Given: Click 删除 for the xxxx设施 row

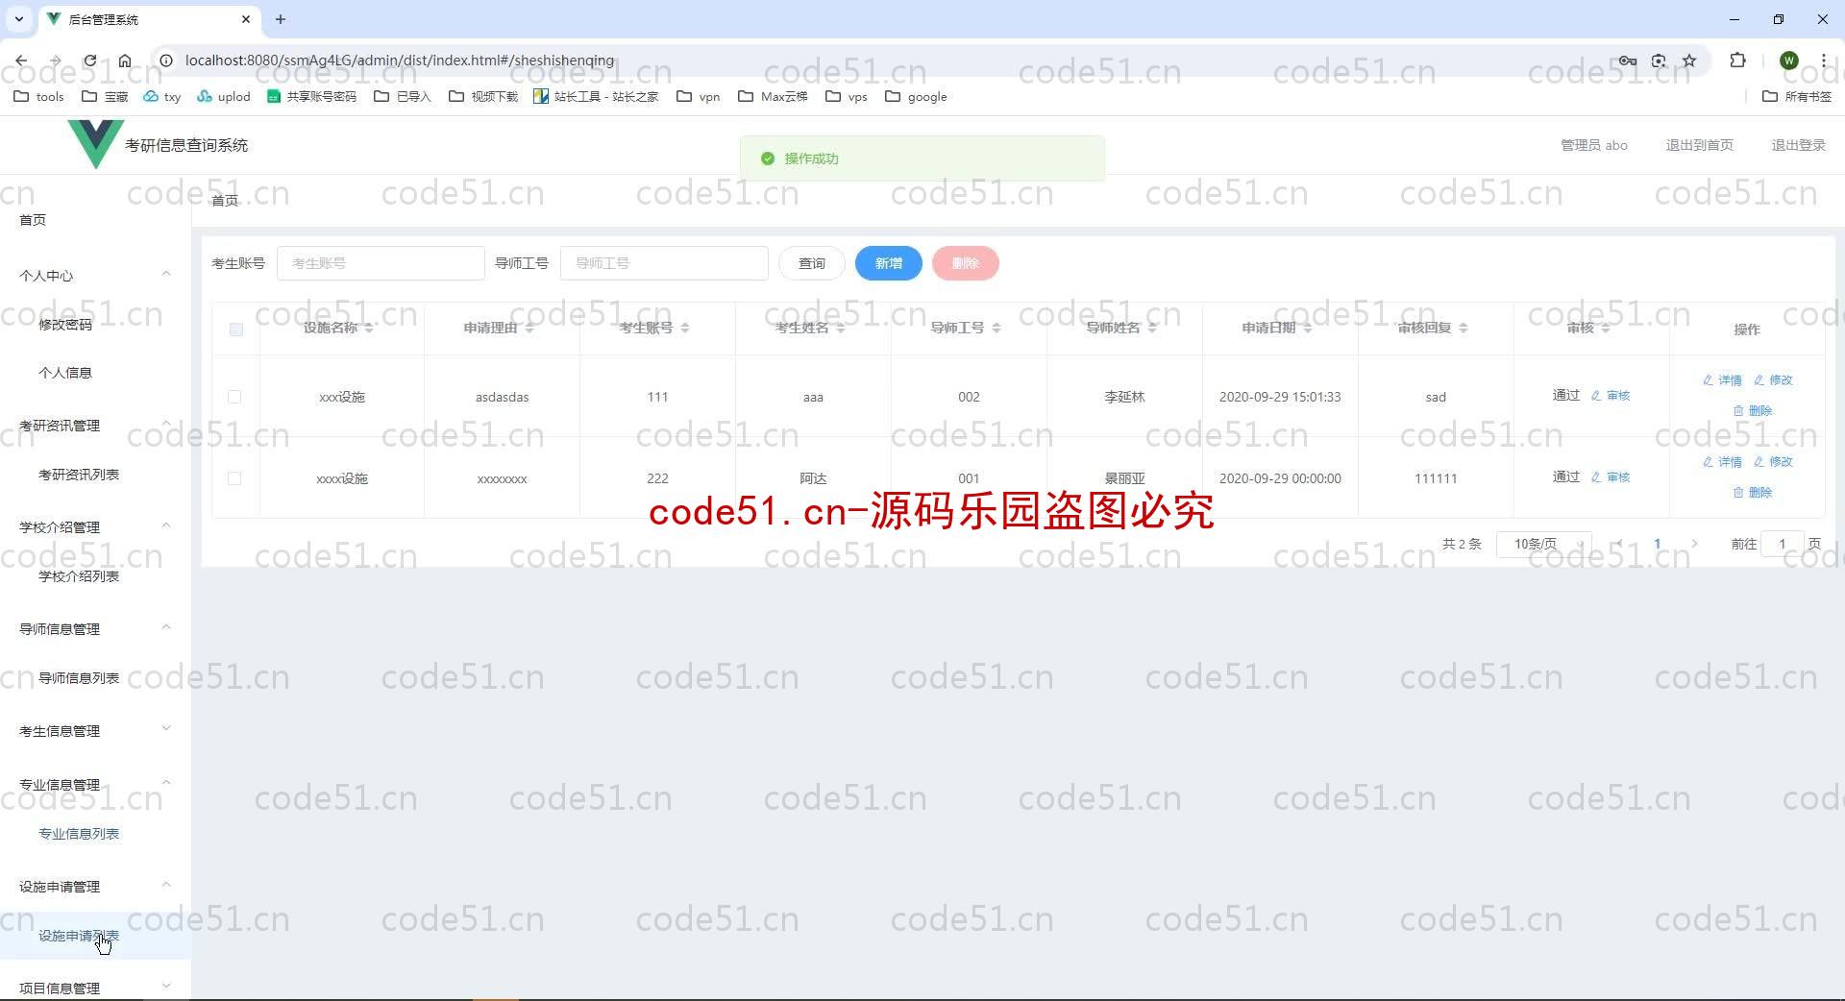Looking at the screenshot, I should [x=1753, y=493].
